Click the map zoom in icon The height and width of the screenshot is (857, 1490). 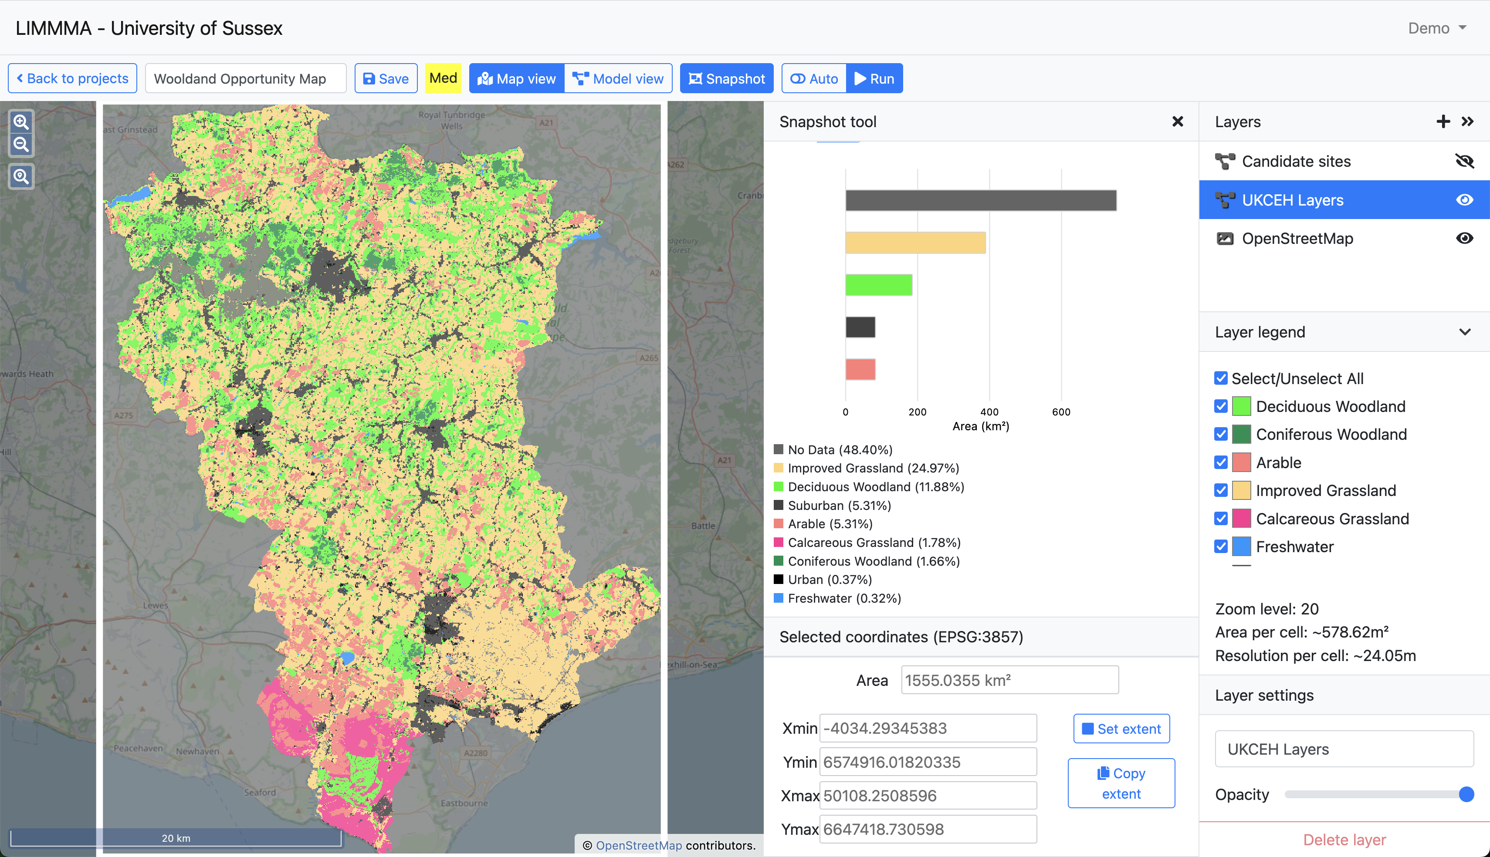21,122
